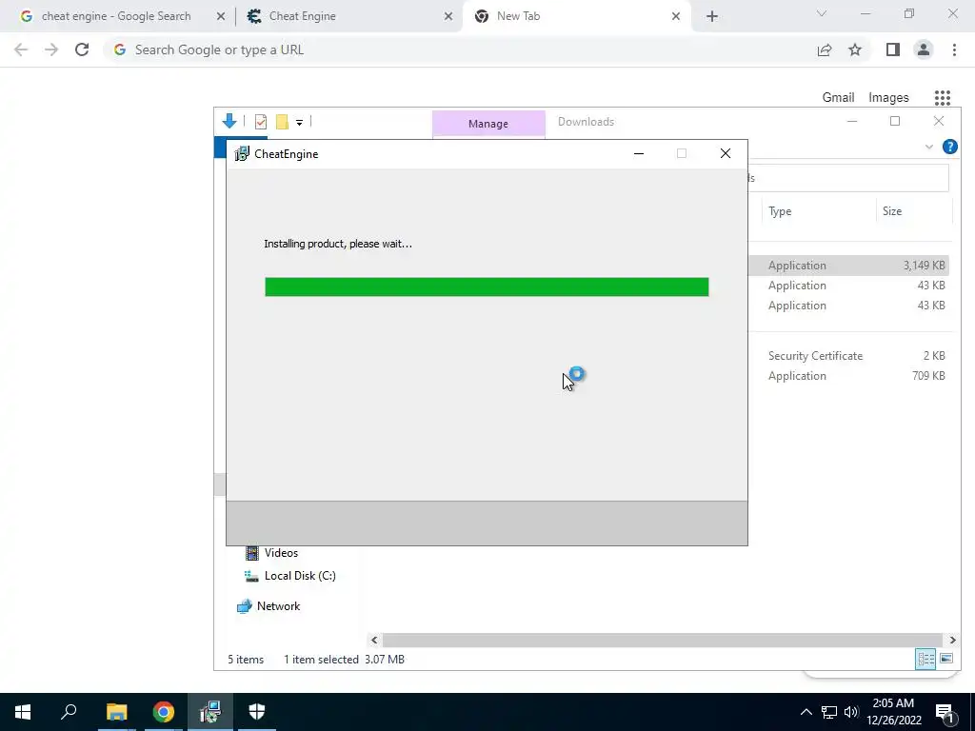This screenshot has height=731, width=975.
Task: Open a new Chrome tab with plus
Action: [712, 16]
